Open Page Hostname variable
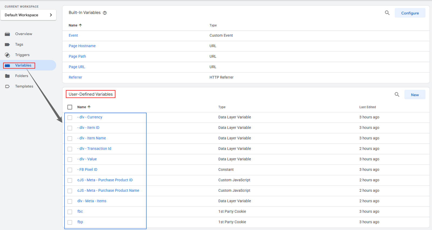The width and height of the screenshot is (432, 230). pyautogui.click(x=82, y=46)
